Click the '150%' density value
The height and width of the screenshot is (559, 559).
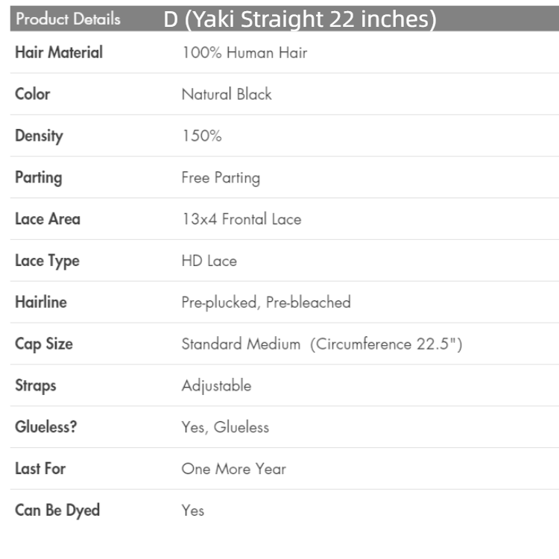201,136
